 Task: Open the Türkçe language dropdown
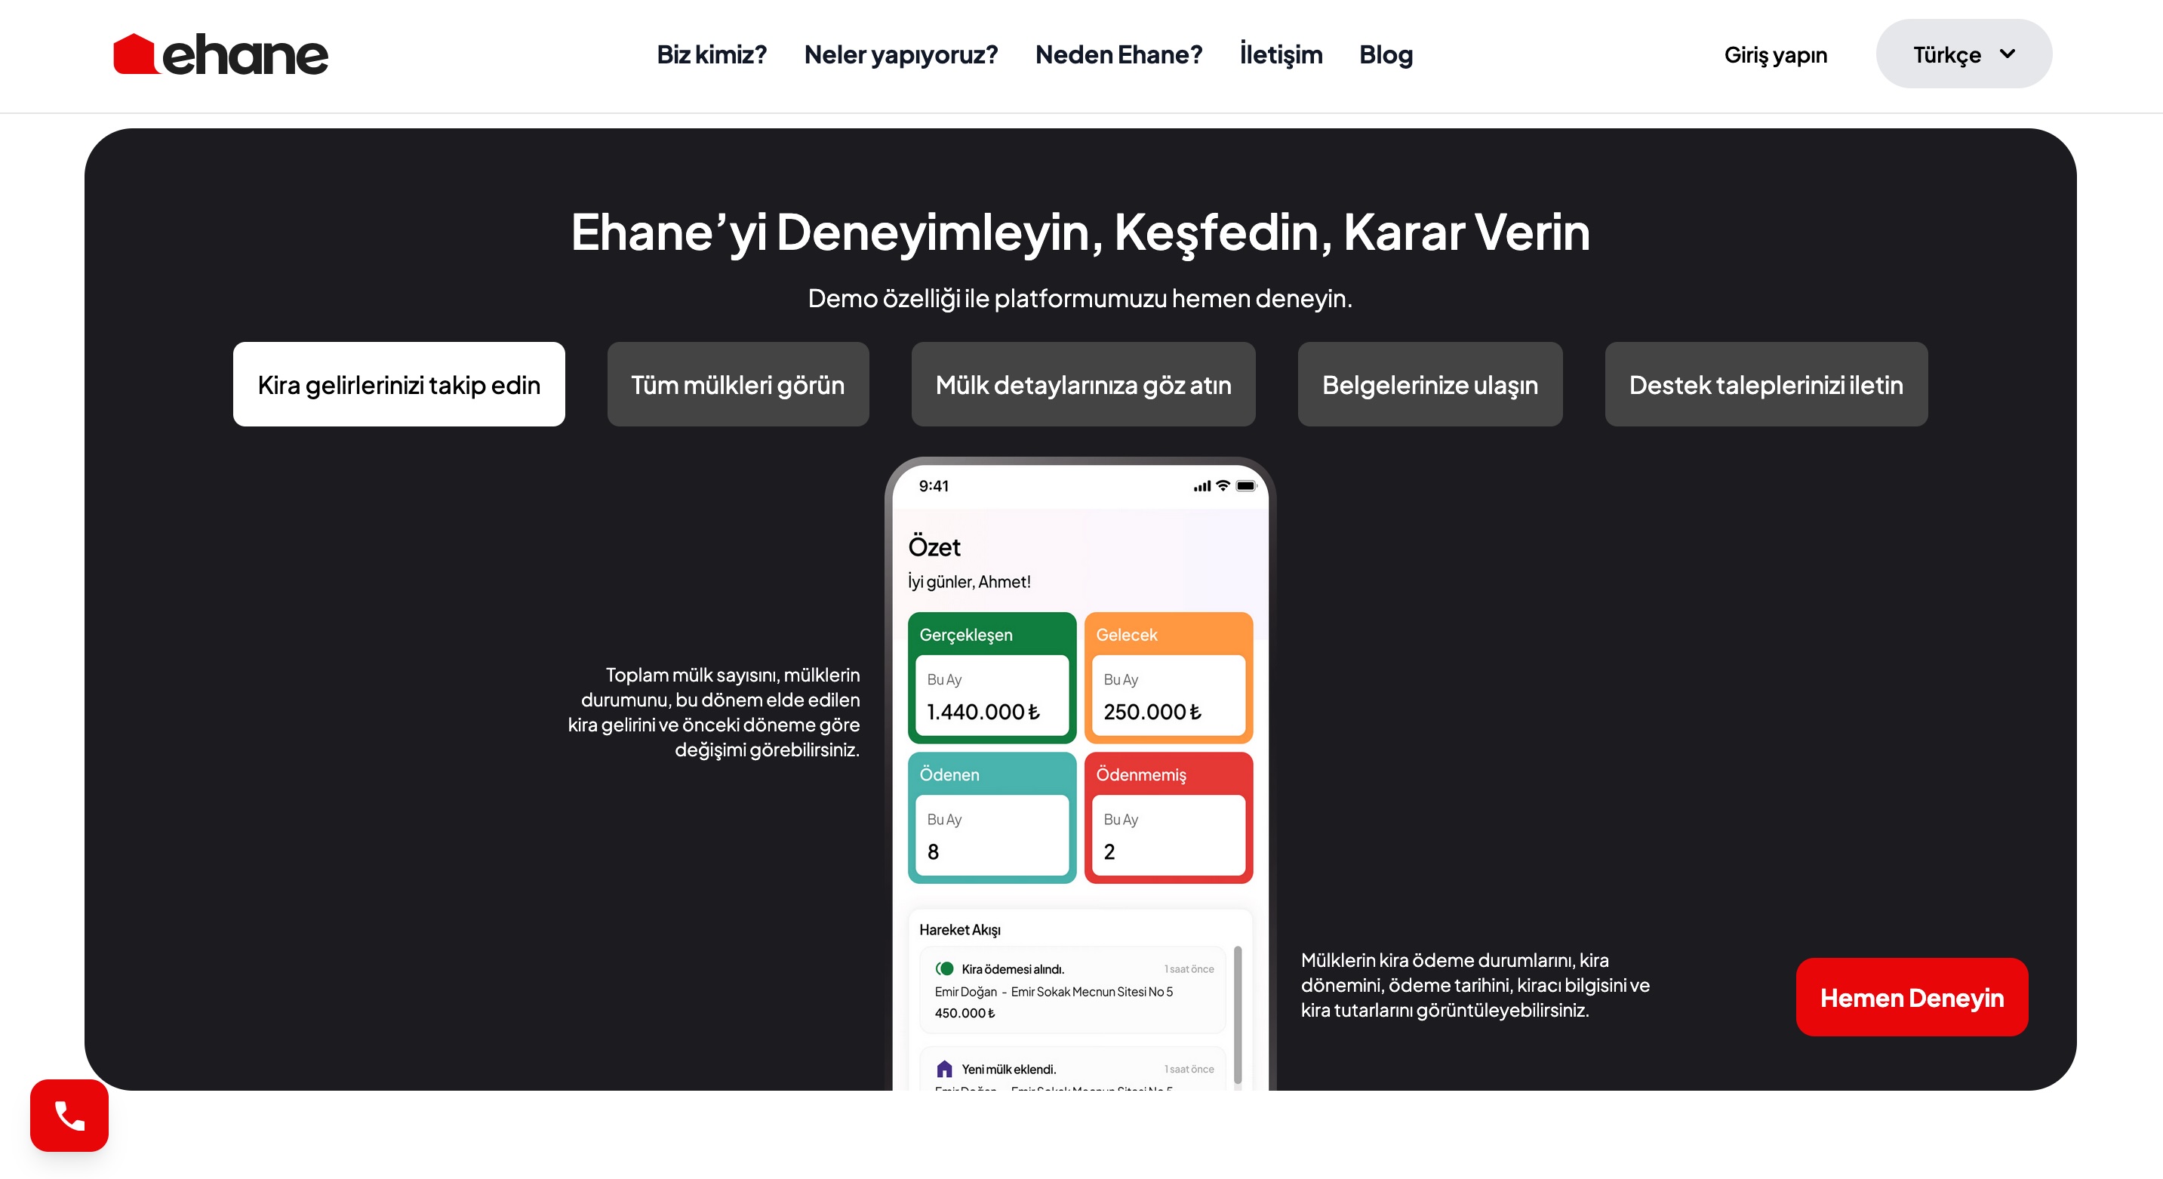click(x=1963, y=54)
